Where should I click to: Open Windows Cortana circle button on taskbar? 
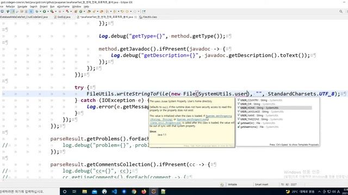(65, 191)
